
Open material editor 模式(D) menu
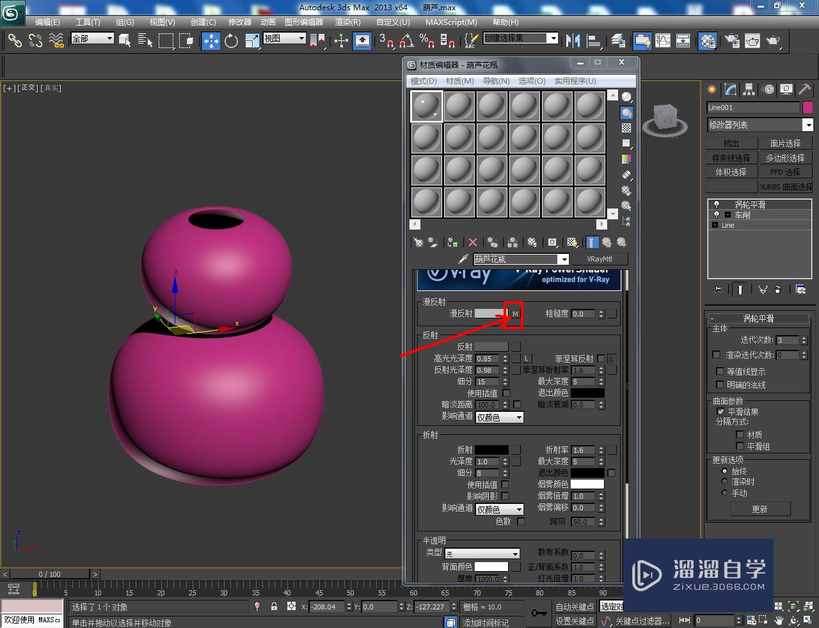(424, 81)
